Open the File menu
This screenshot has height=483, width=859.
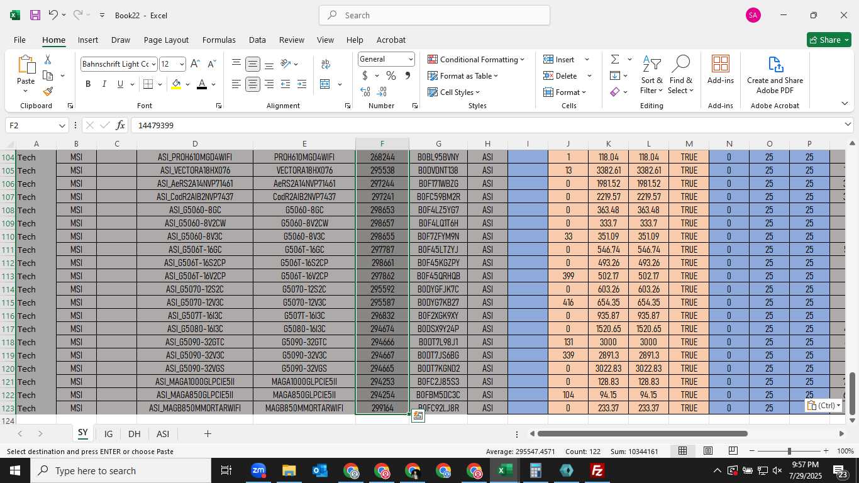point(20,40)
